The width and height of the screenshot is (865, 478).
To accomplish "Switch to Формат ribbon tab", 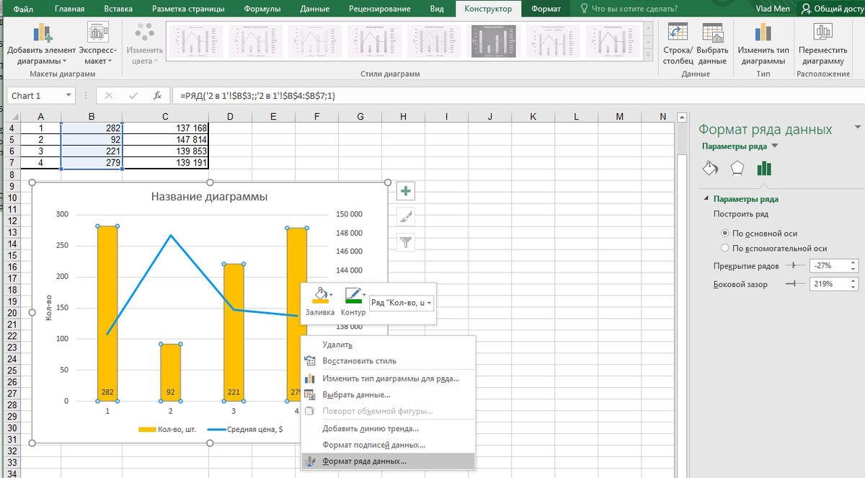I will [546, 9].
